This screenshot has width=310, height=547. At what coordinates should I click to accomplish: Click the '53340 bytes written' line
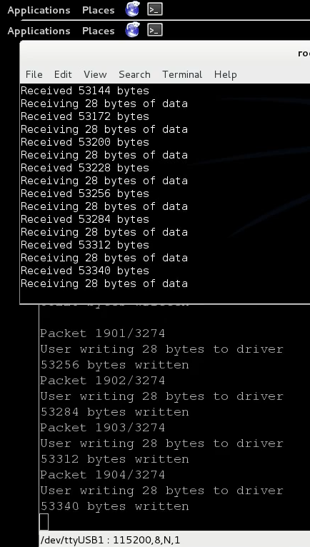tap(114, 506)
